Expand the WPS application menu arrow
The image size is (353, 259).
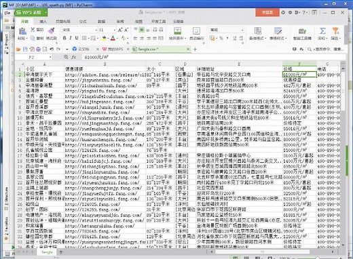pos(45,12)
